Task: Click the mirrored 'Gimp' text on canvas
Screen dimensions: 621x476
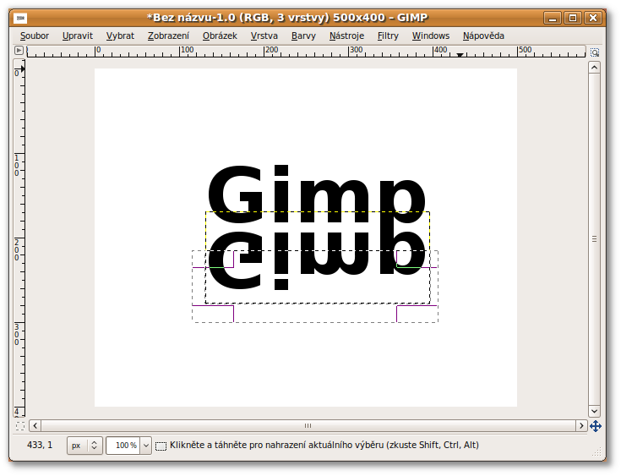Action: 317,260
